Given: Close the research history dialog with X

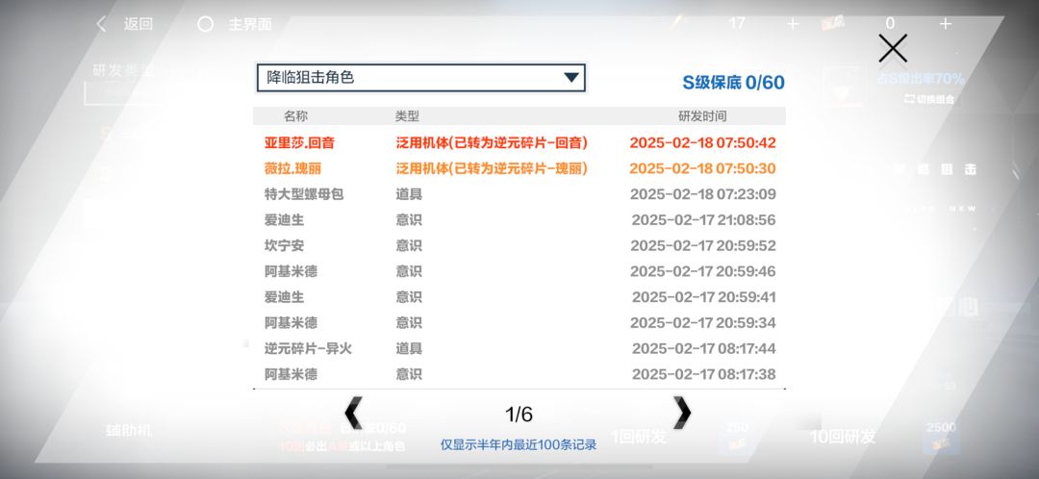Looking at the screenshot, I should tap(893, 48).
